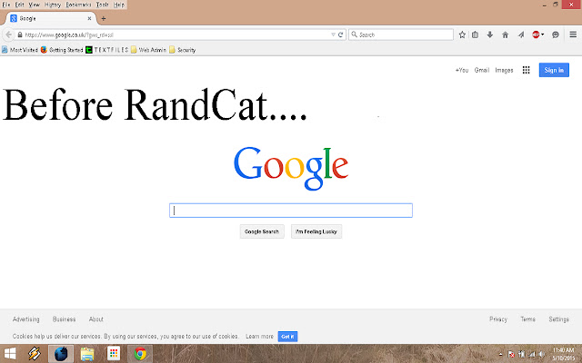Open Getting Started bookmark
This screenshot has width=582, height=363.
click(62, 50)
